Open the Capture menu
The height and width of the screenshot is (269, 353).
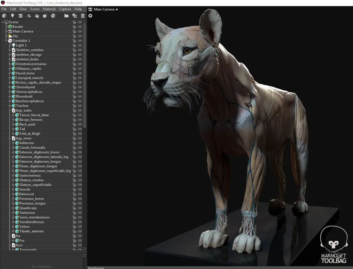[x=65, y=9]
